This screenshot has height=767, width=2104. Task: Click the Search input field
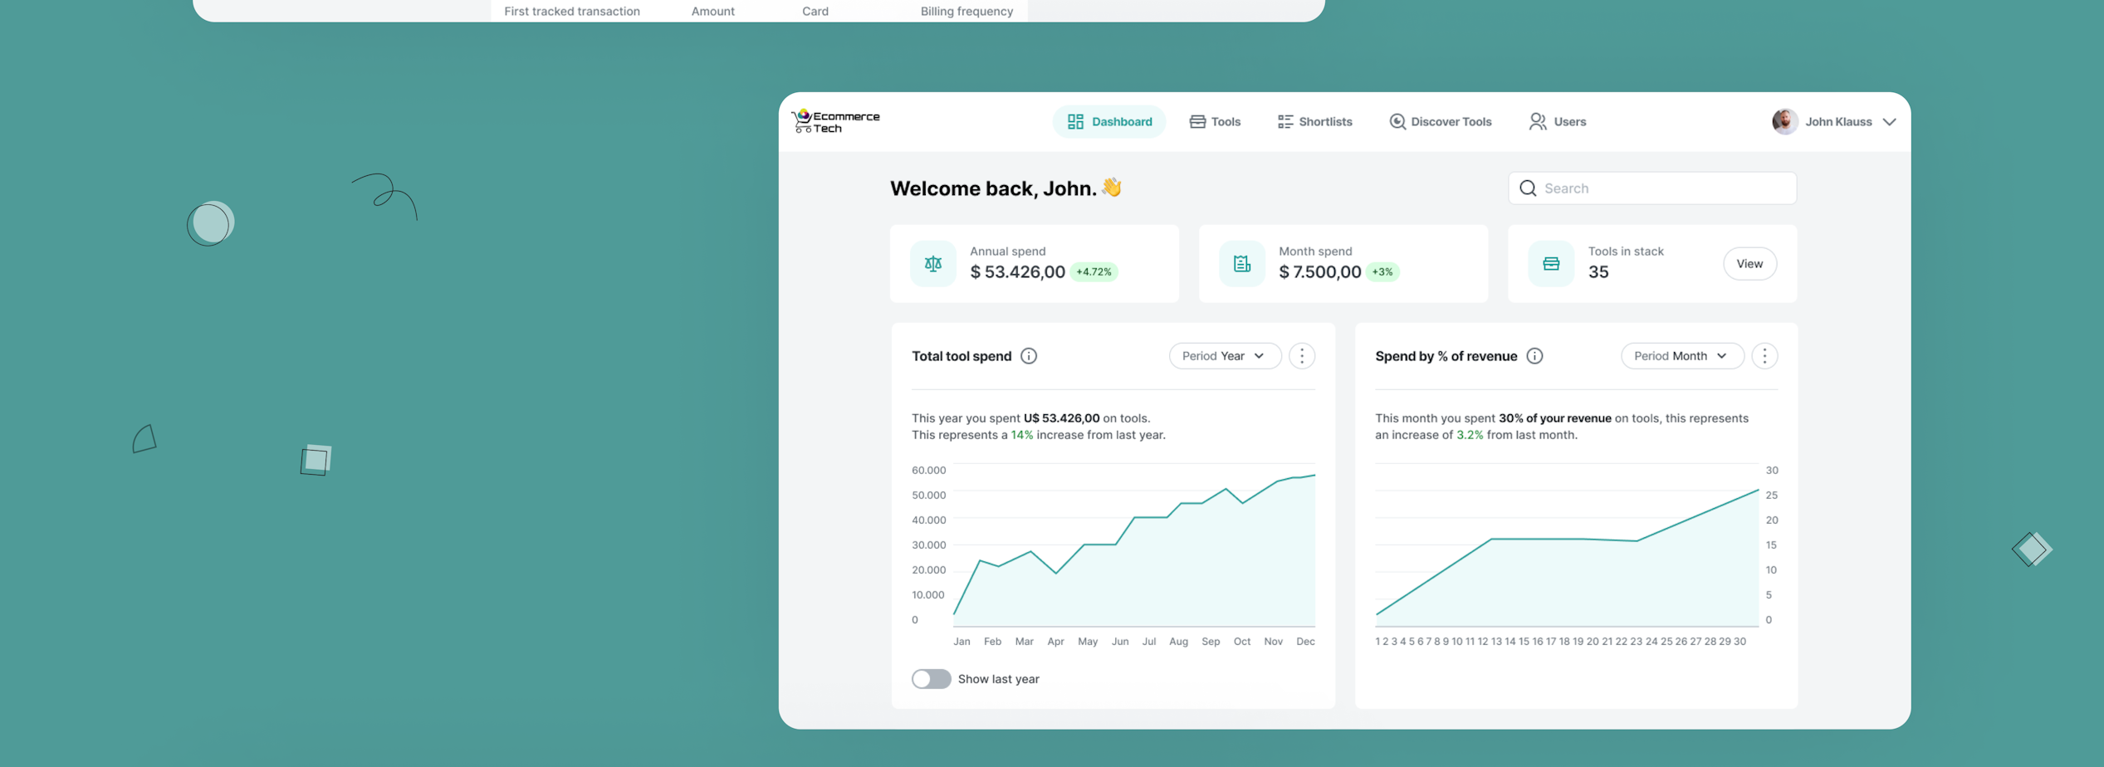click(x=1651, y=188)
